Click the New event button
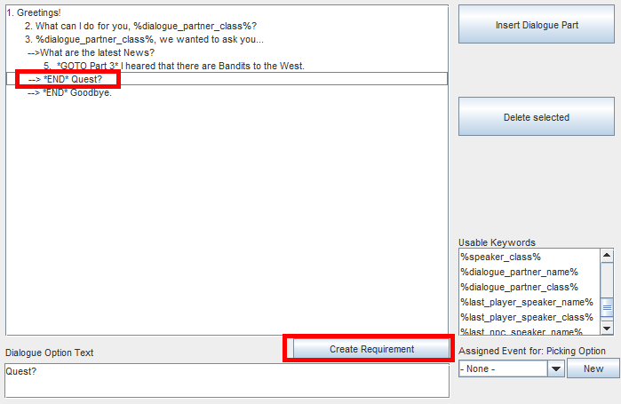The image size is (621, 404). click(593, 368)
